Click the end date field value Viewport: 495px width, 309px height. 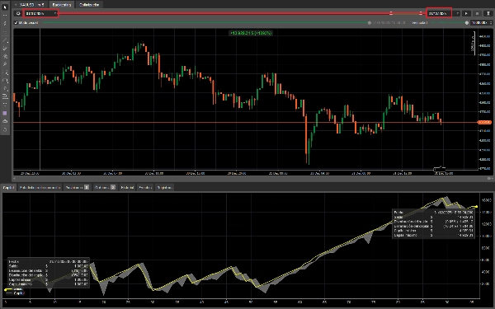pyautogui.click(x=437, y=13)
